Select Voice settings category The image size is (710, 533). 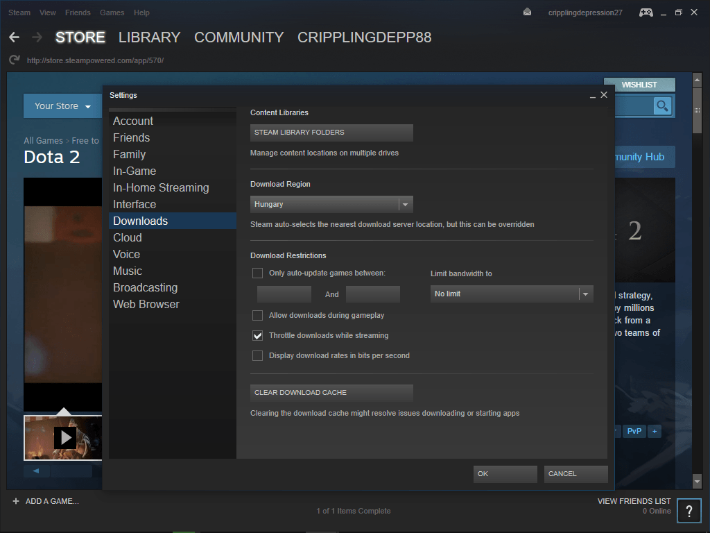click(x=173, y=254)
